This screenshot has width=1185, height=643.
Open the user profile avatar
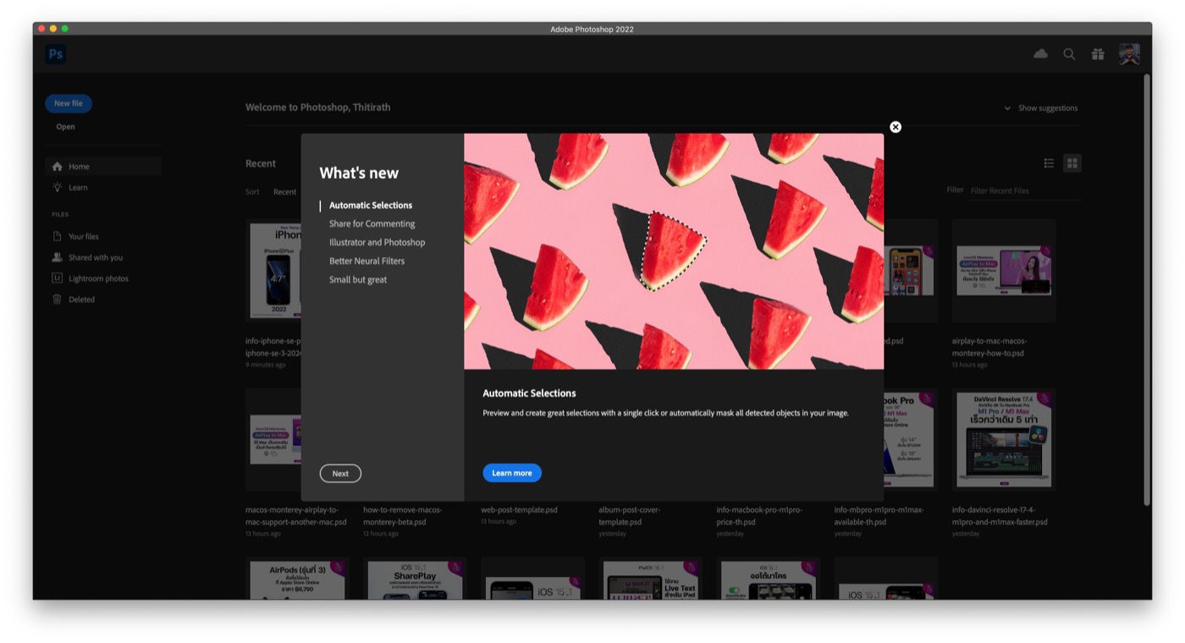(x=1129, y=54)
